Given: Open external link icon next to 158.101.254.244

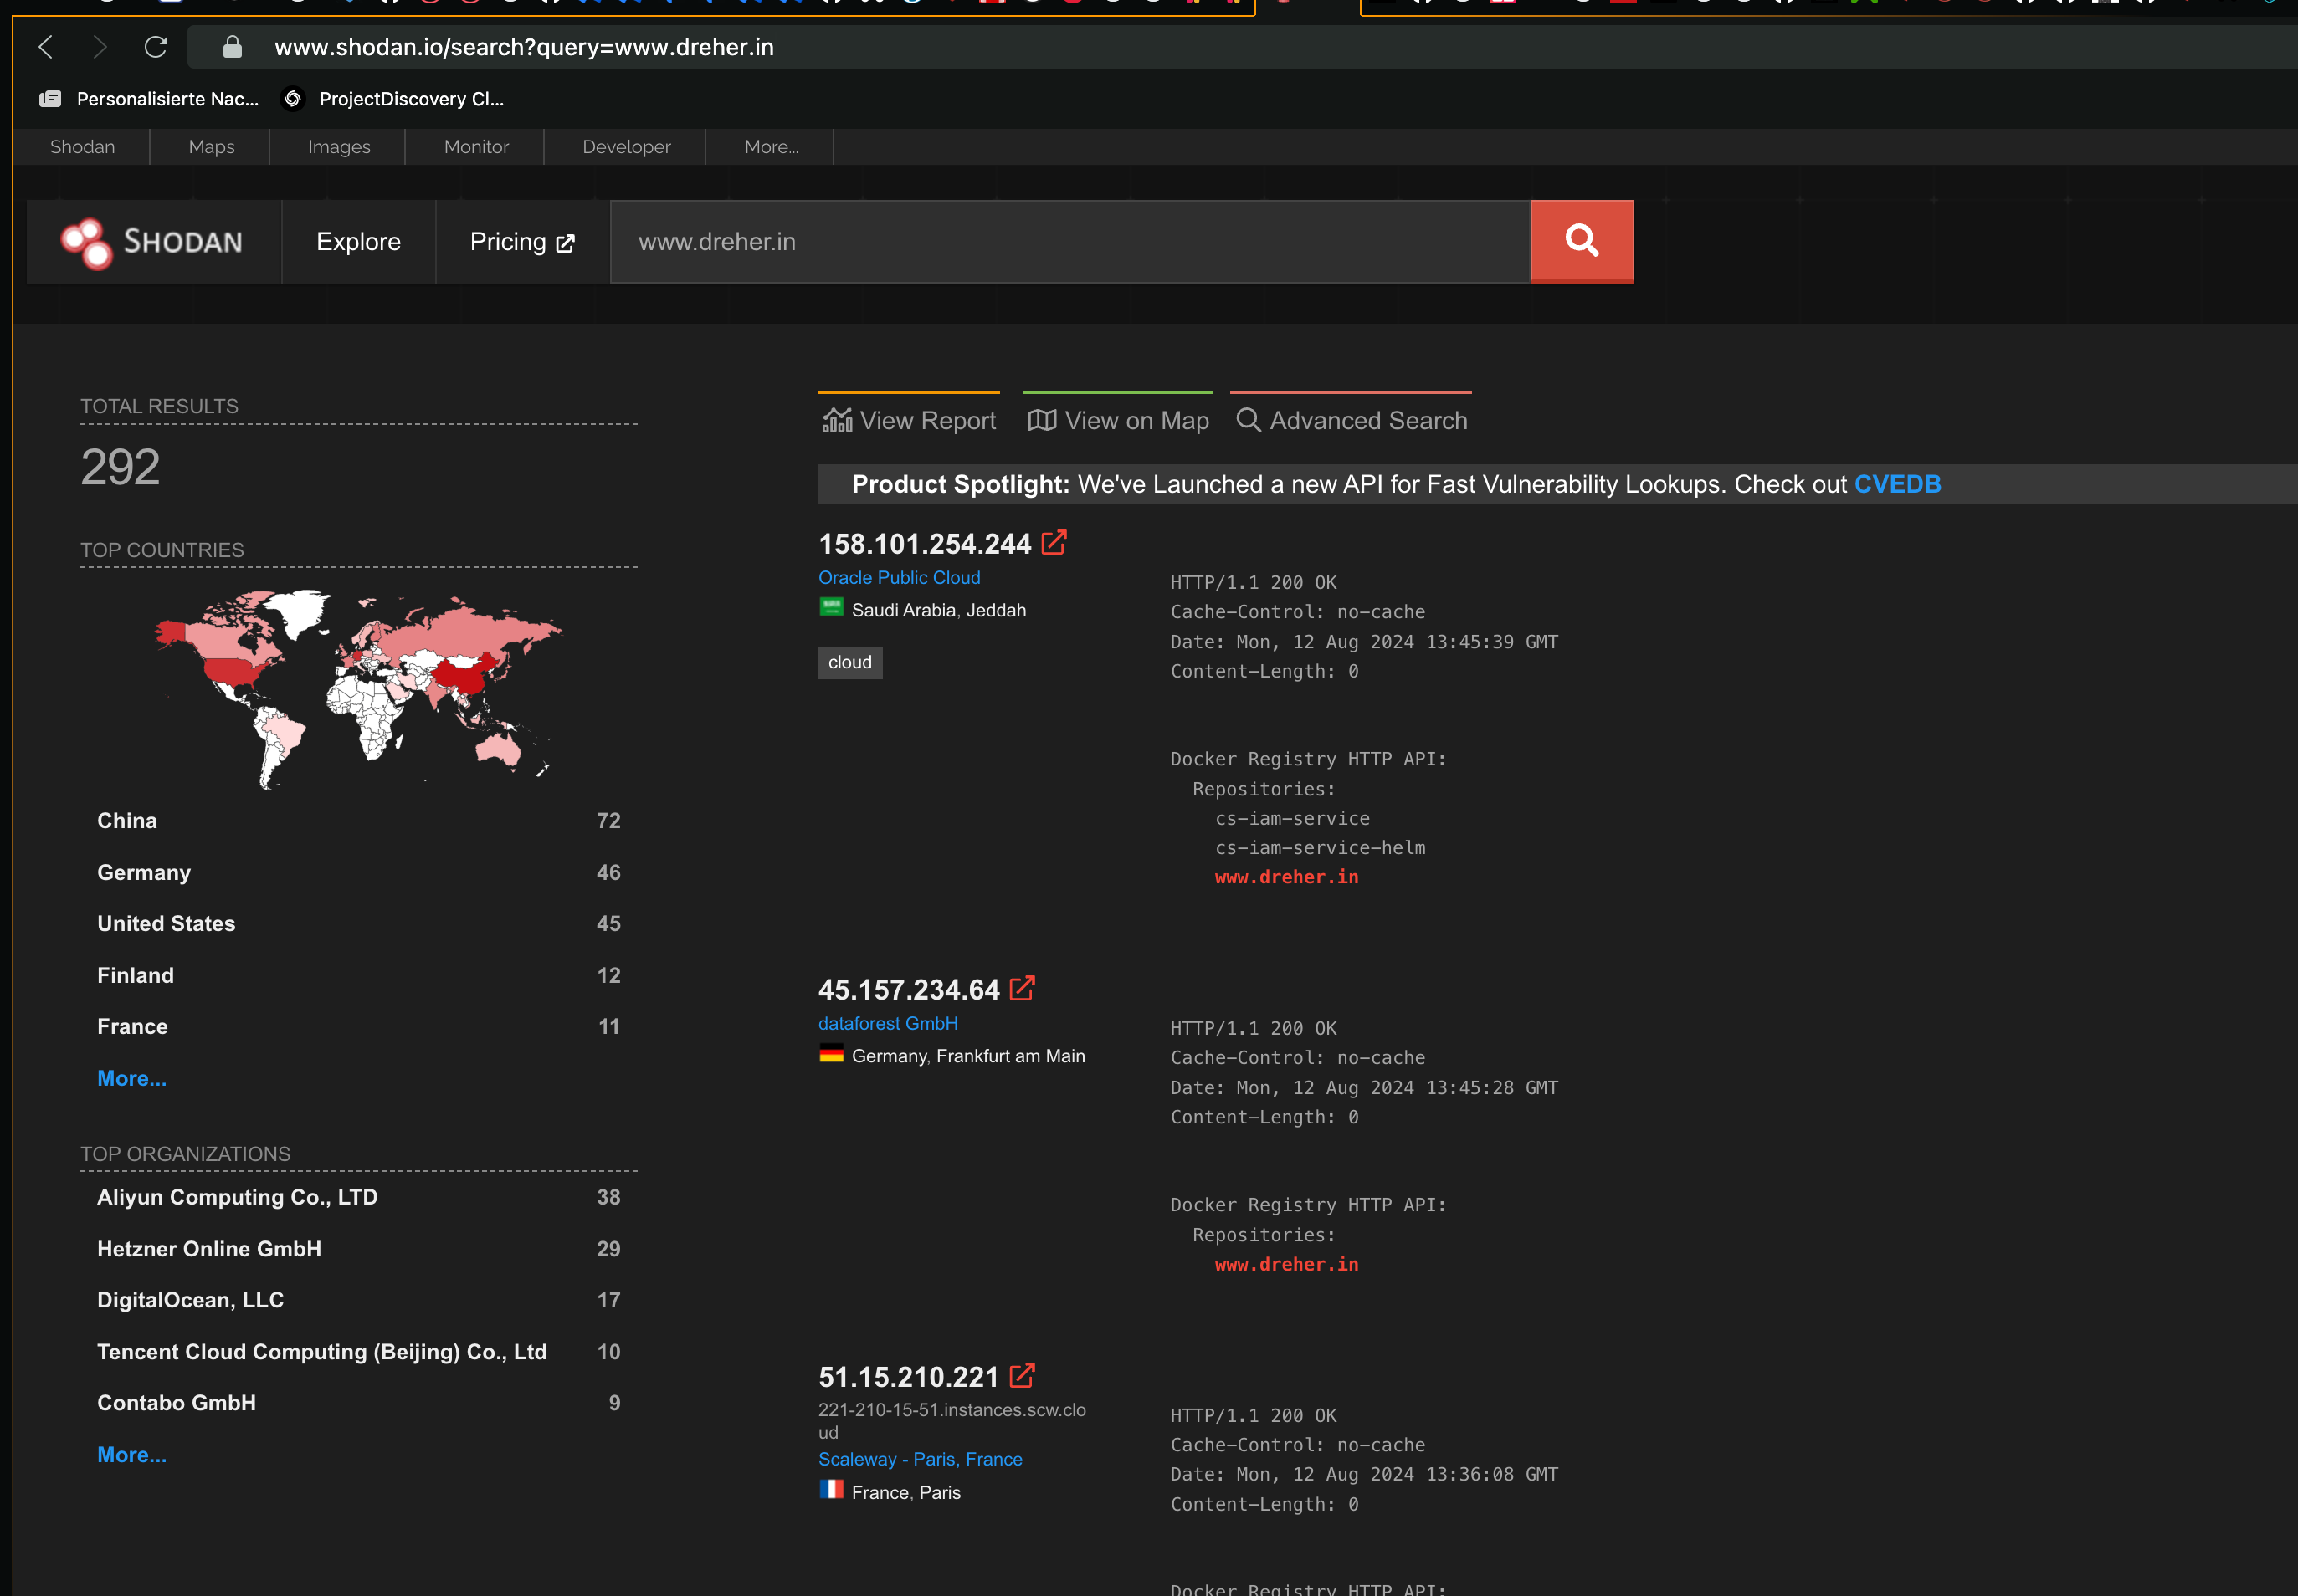Looking at the screenshot, I should (x=1054, y=543).
